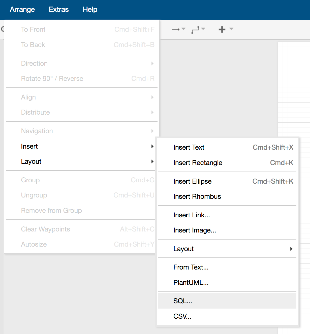
Task: Click the plus icon to insert a shape
Action: 222,29
